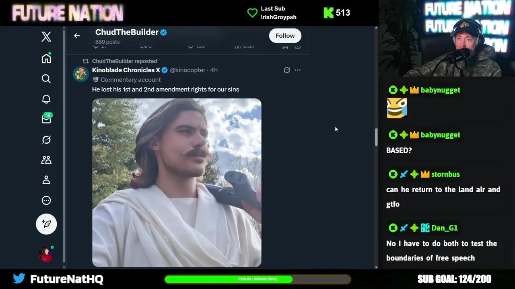
Task: Open the Communities icon
Action: (x=46, y=160)
